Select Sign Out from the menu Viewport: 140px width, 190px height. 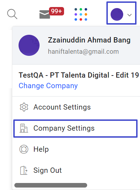(x=76, y=170)
